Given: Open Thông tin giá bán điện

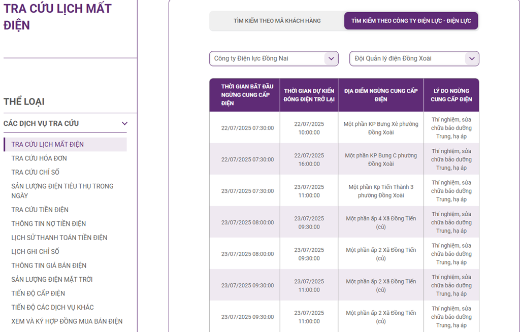Looking at the screenshot, I should tap(49, 265).
